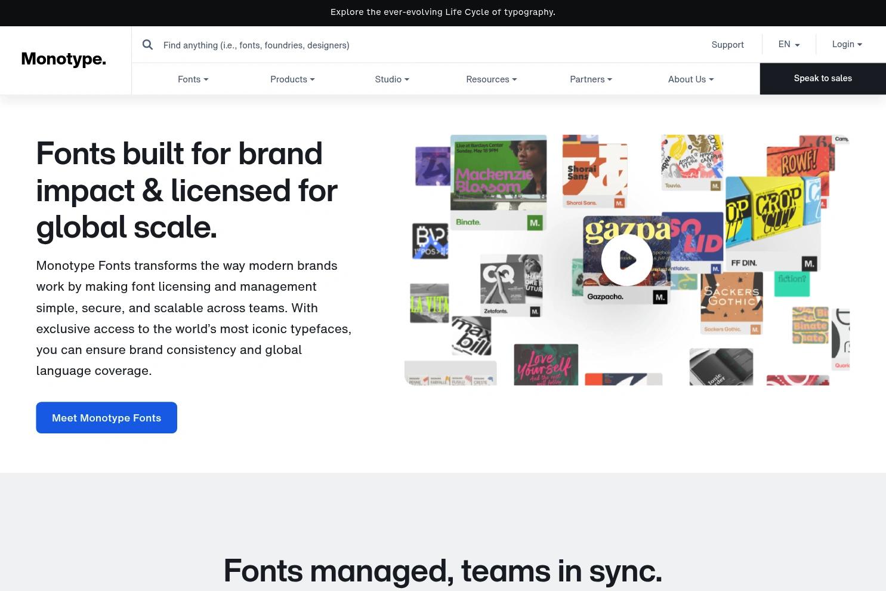Click the M. badge on FF DIN card
This screenshot has height=591, width=886.
point(809,263)
